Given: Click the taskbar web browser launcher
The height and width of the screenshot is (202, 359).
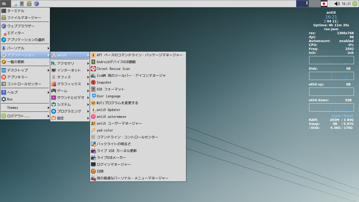Looking at the screenshot, I should (37, 4).
